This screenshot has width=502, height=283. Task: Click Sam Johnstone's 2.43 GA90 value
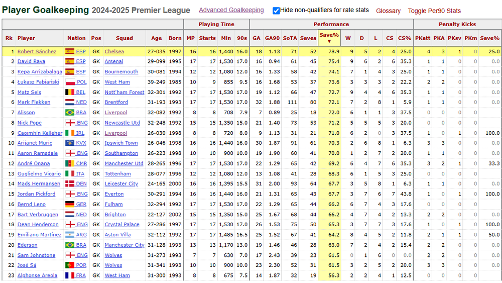click(274, 255)
